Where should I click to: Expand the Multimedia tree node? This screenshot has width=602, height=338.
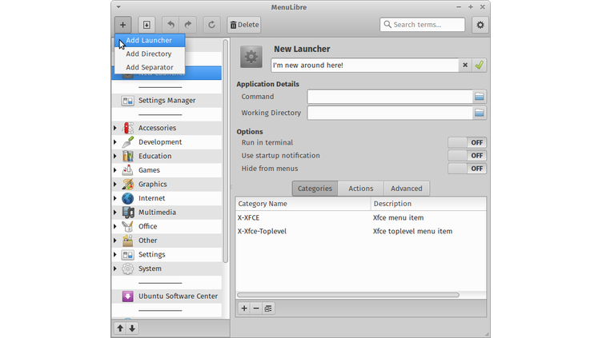coord(115,213)
